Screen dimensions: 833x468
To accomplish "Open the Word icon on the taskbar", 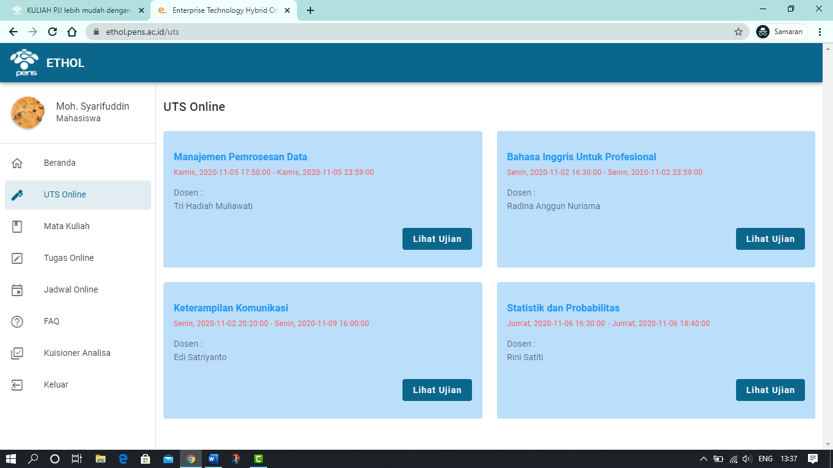I will pos(213,459).
